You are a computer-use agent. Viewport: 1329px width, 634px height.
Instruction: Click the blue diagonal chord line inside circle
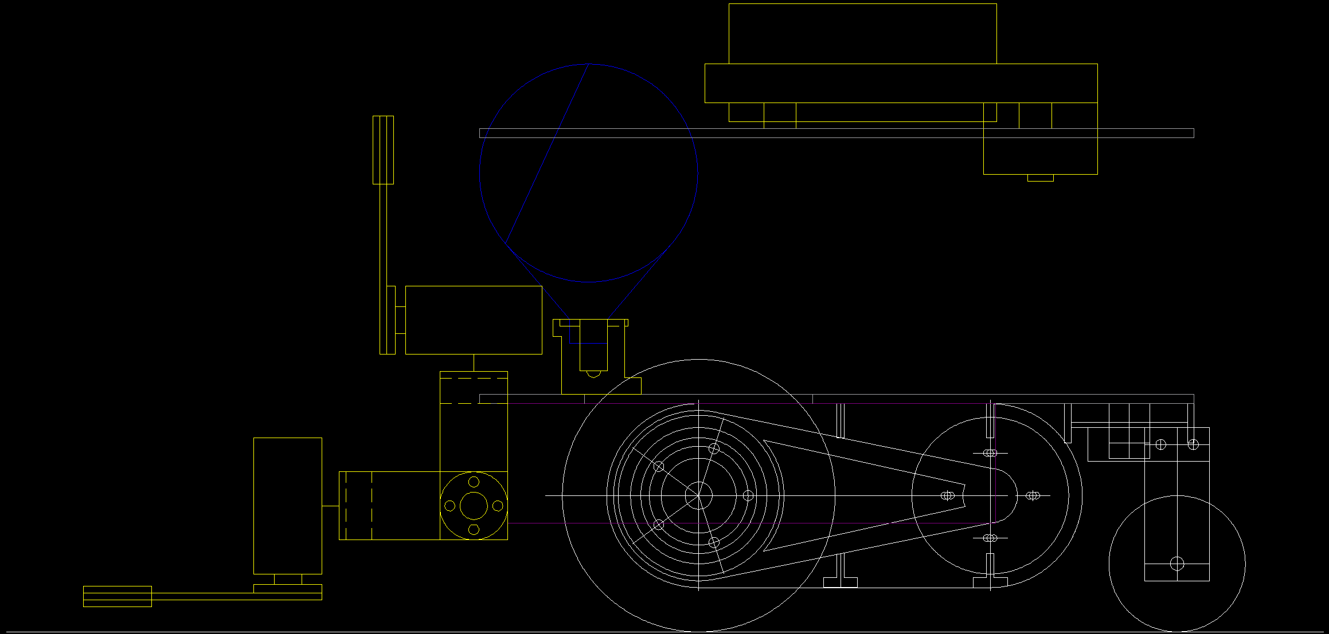[548, 155]
